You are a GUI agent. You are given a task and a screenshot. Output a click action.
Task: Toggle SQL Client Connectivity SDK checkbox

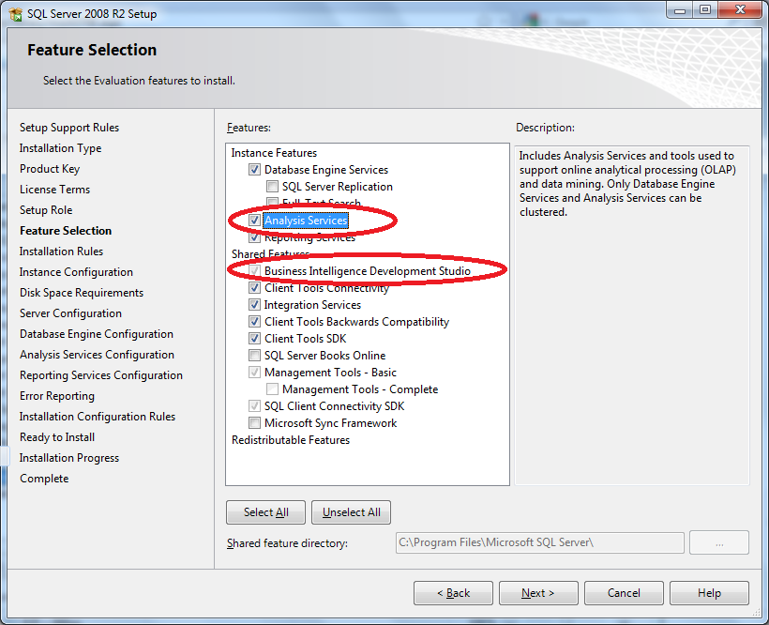254,406
